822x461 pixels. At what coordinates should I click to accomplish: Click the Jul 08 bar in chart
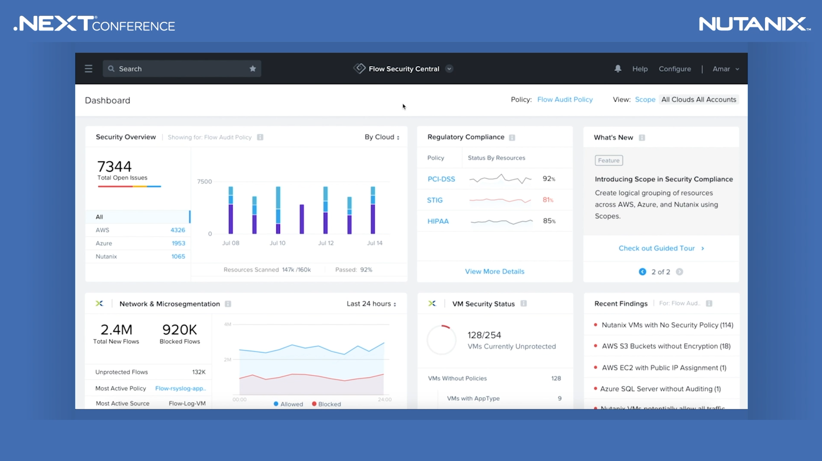[x=231, y=210]
